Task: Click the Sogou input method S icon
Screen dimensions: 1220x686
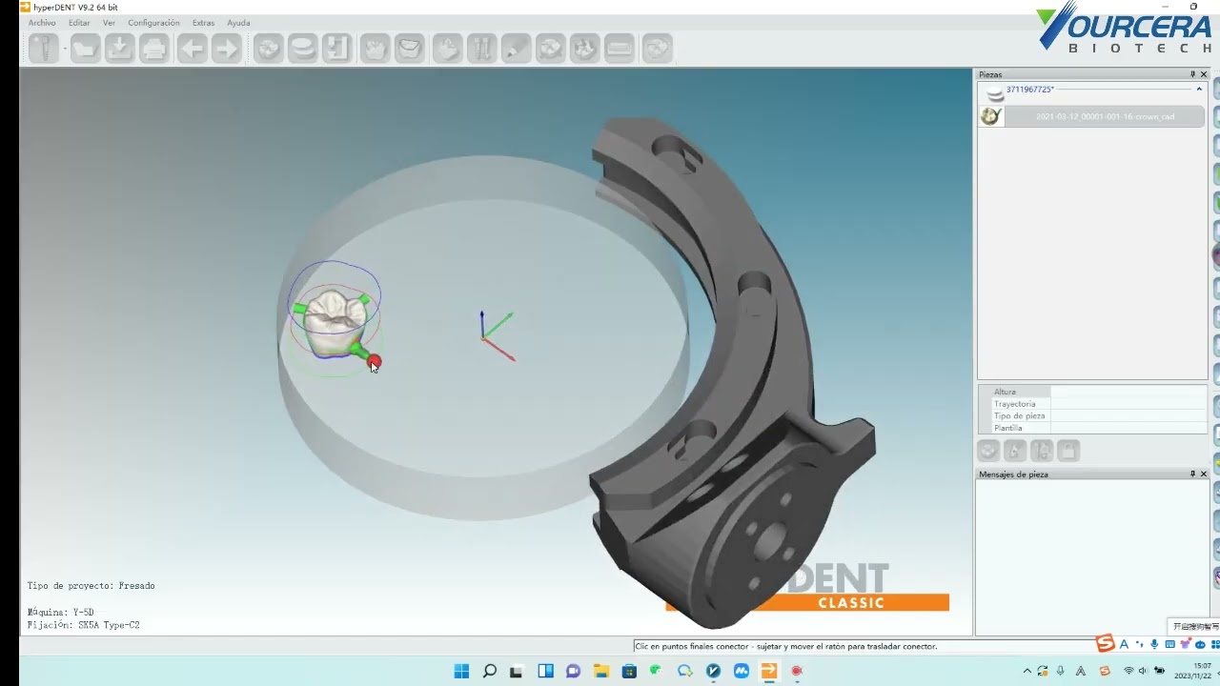Action: pyautogui.click(x=1105, y=644)
